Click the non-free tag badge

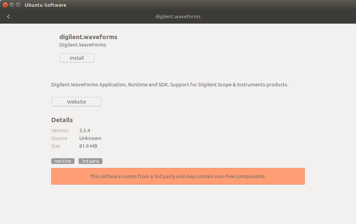pyautogui.click(x=63, y=161)
